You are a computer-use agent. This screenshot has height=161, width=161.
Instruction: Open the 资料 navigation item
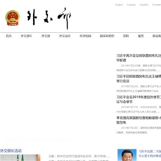(126, 36)
